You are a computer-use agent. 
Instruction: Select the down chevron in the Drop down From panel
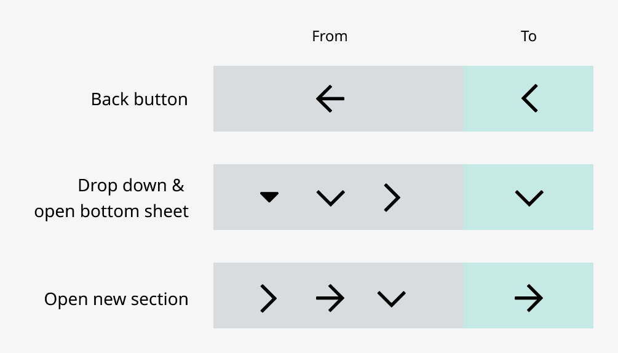(330, 197)
